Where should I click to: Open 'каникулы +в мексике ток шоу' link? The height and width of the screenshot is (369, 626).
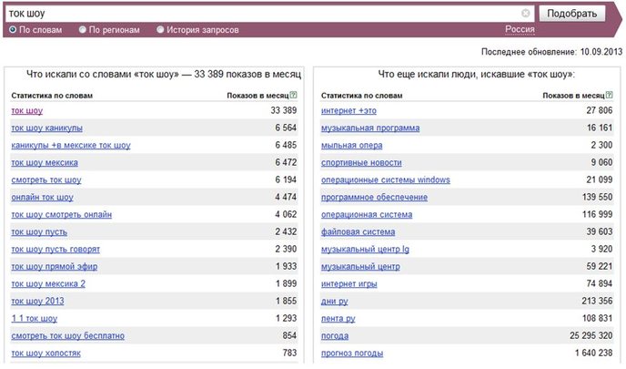[x=71, y=145]
